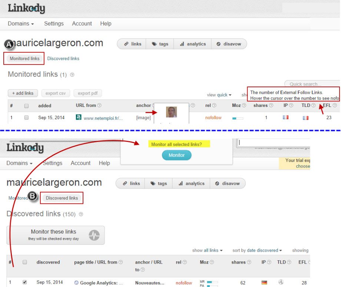Click the MR bar in Google Analytics row
The width and height of the screenshot is (341, 287).
pos(212,282)
